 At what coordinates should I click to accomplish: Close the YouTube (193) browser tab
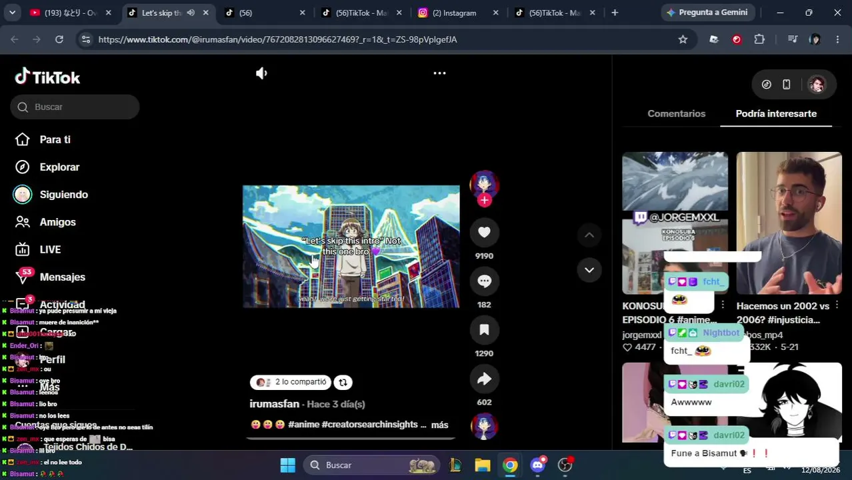tap(109, 13)
